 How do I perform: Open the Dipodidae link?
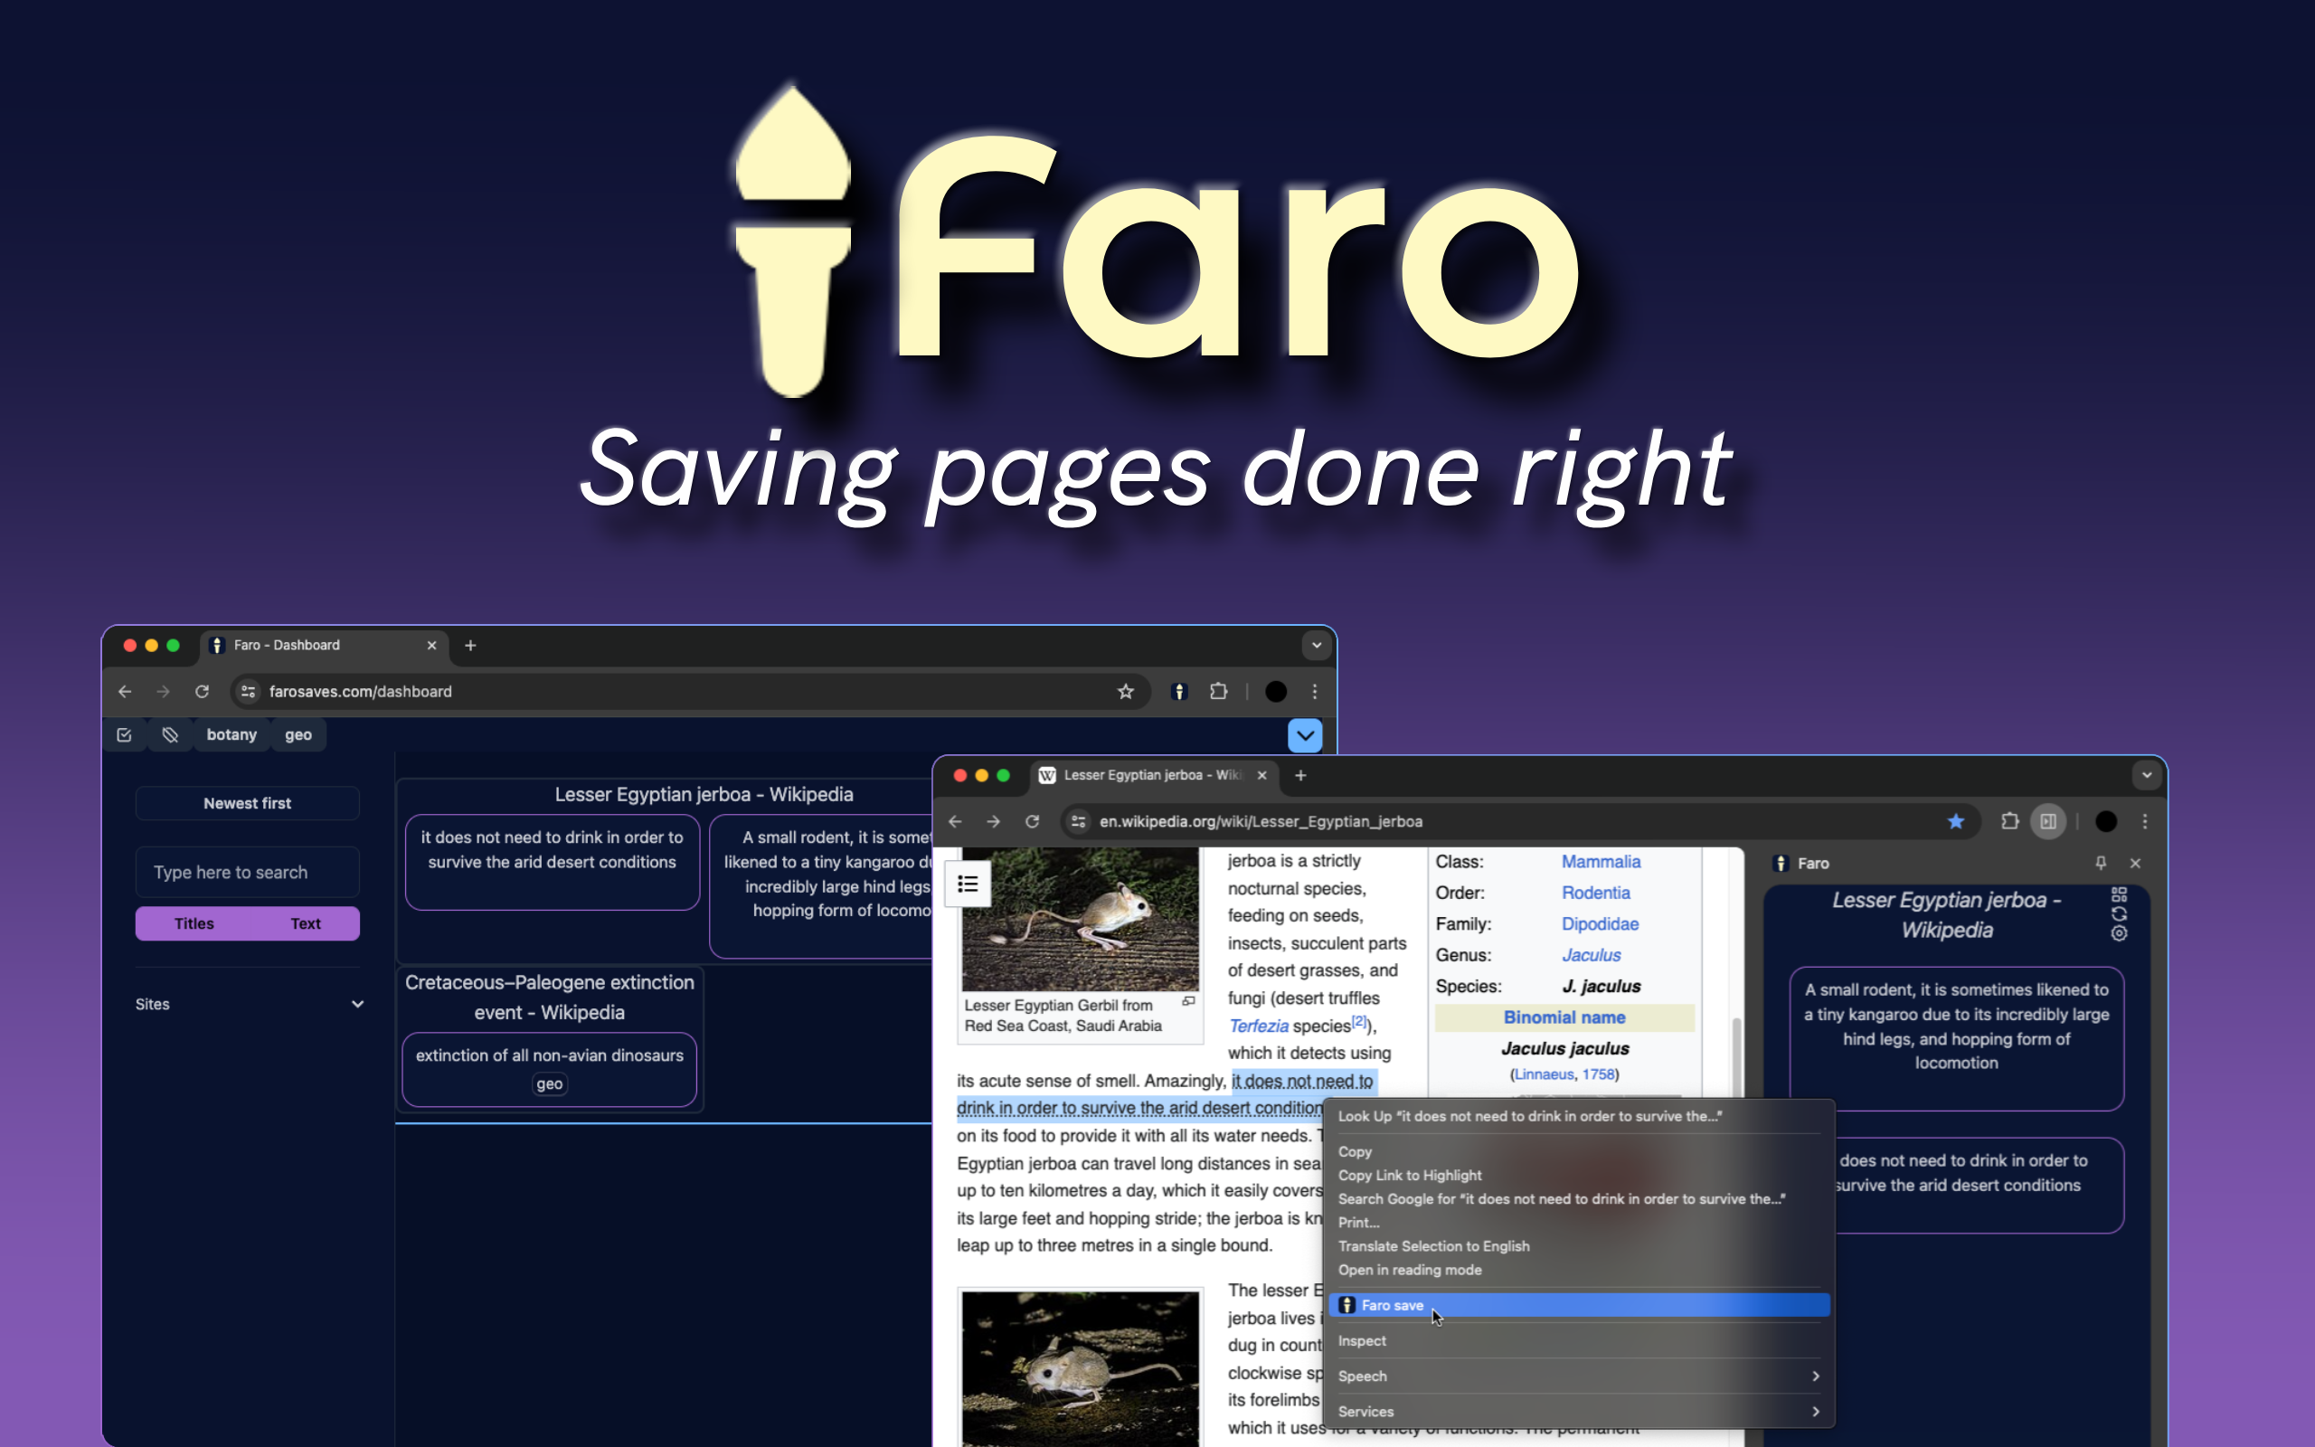click(1600, 923)
